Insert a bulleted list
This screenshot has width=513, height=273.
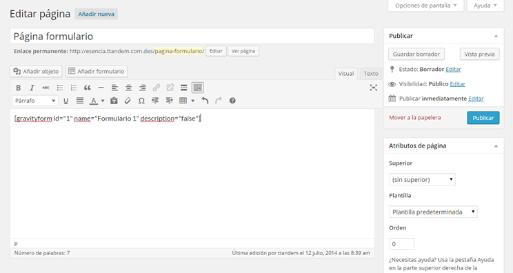pos(59,88)
